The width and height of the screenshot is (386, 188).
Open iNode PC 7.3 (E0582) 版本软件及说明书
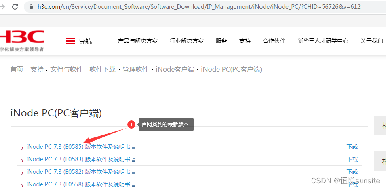(x=78, y=172)
